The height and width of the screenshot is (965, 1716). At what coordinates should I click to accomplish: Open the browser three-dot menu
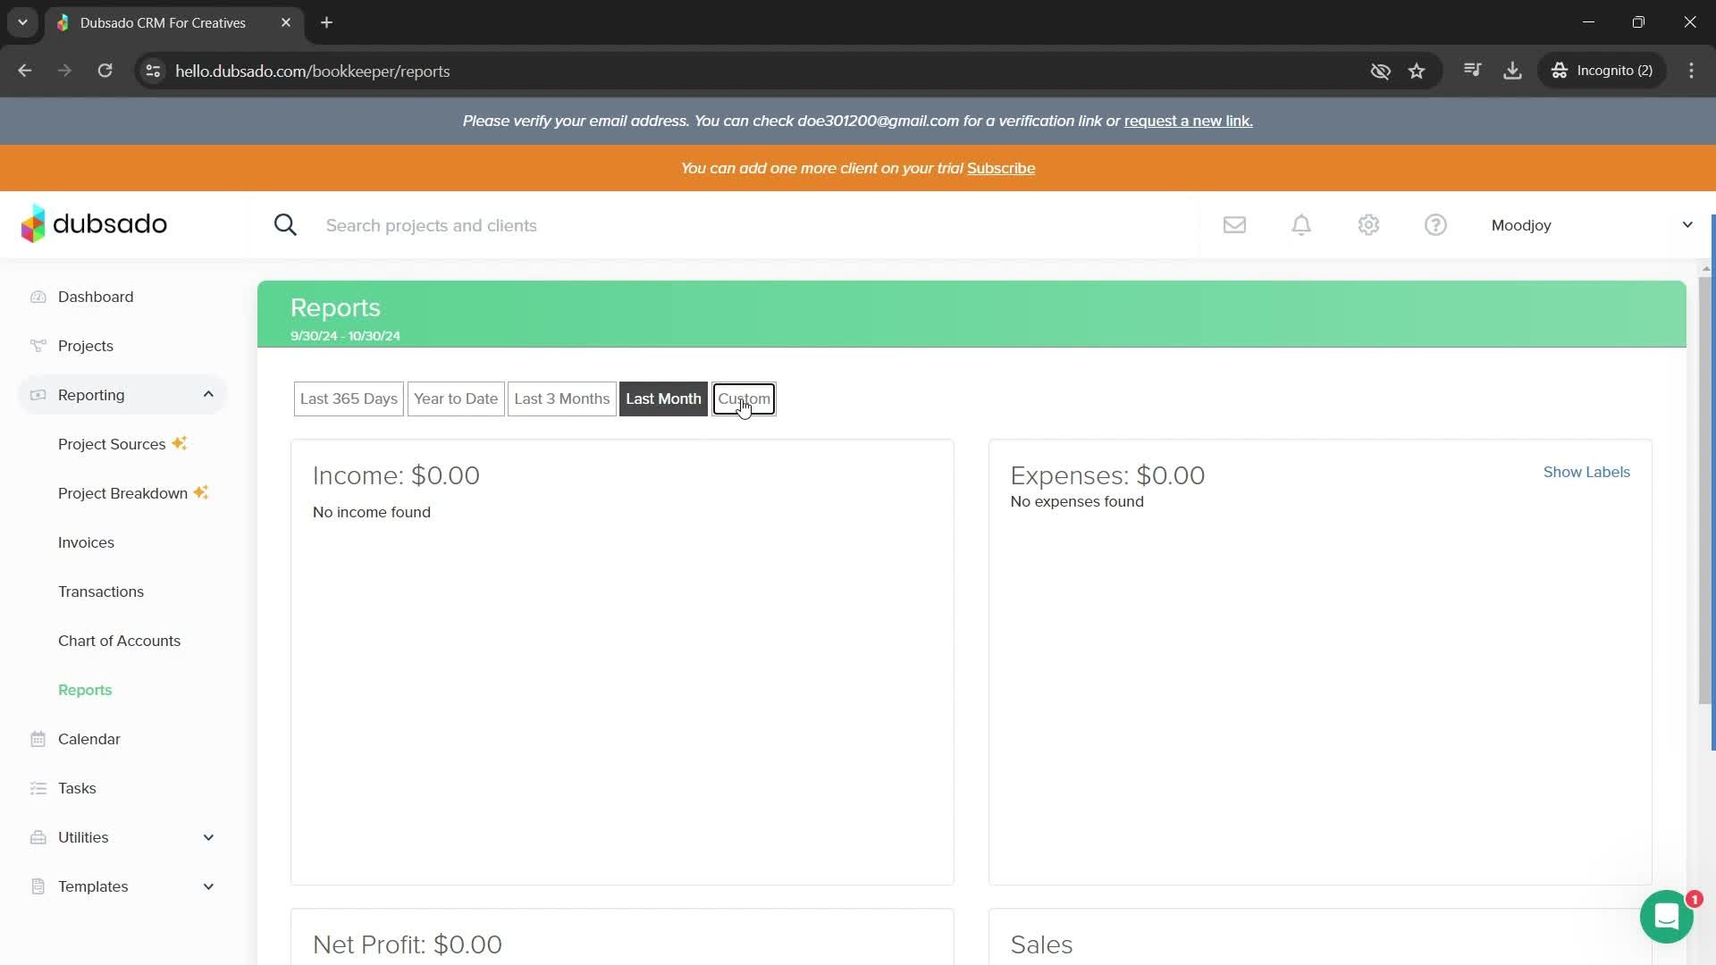click(1691, 71)
